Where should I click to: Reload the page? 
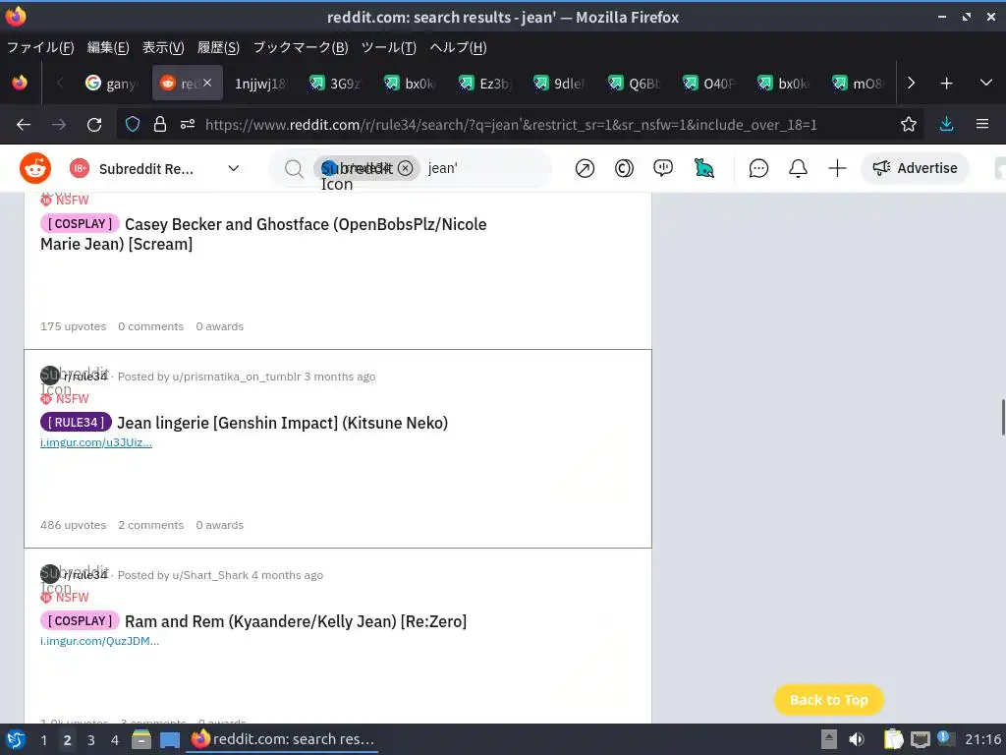pyautogui.click(x=94, y=125)
